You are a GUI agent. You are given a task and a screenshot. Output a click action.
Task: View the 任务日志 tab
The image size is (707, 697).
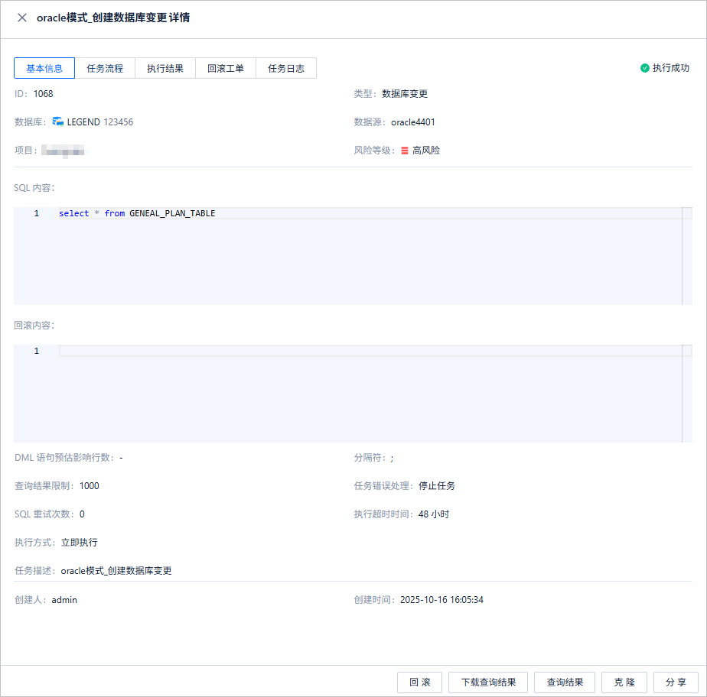[286, 68]
